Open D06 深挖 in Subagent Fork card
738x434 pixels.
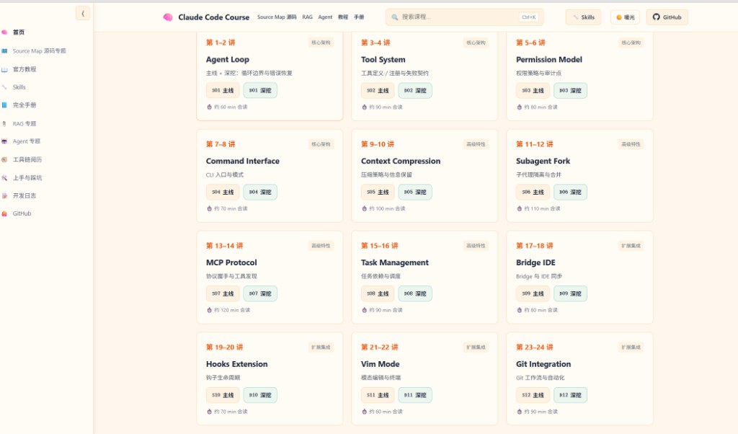[x=571, y=192]
